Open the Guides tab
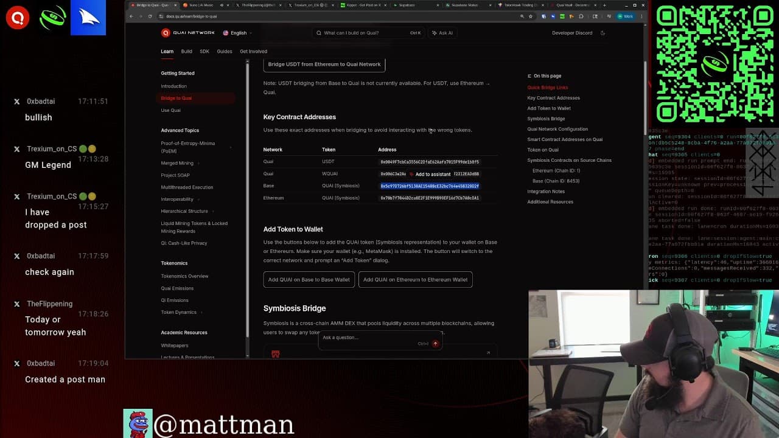779x438 pixels. 224,51
